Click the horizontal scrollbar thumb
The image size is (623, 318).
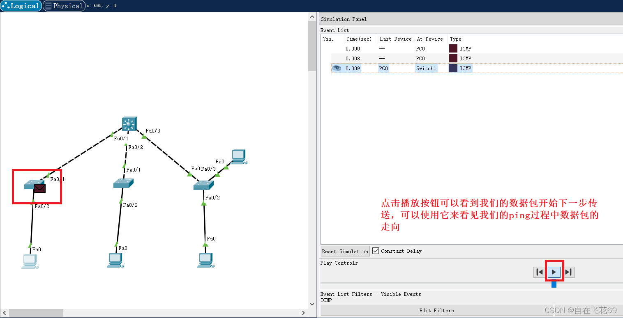(x=36, y=313)
